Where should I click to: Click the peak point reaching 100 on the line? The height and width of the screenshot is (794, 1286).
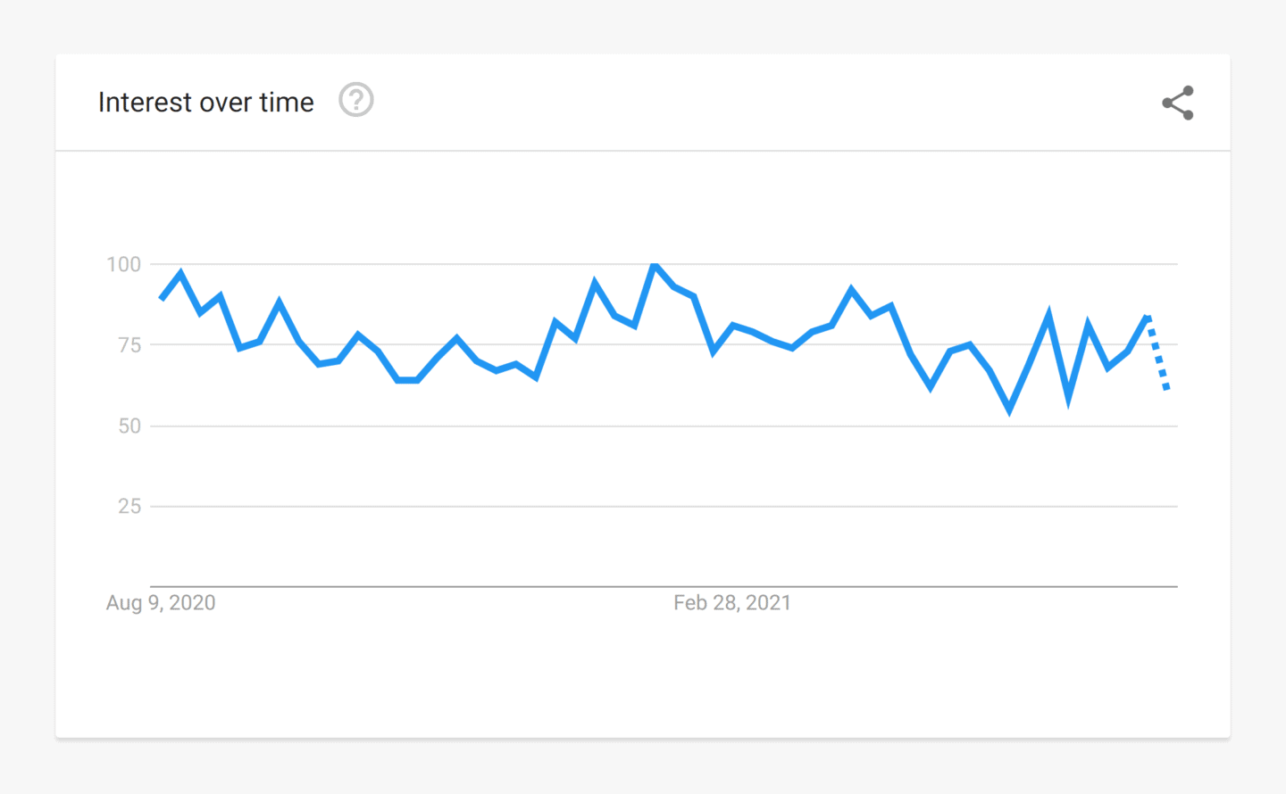click(655, 264)
